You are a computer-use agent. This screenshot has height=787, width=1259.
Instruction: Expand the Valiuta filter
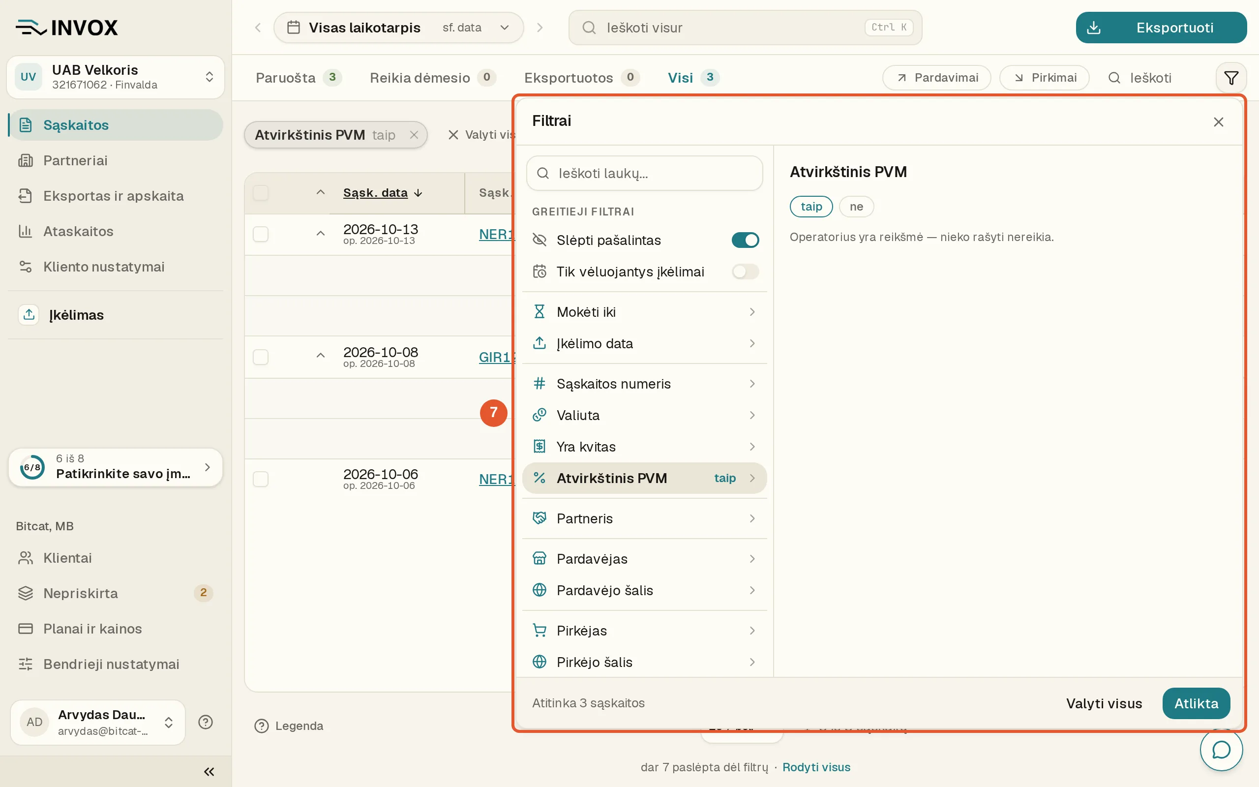(x=644, y=415)
